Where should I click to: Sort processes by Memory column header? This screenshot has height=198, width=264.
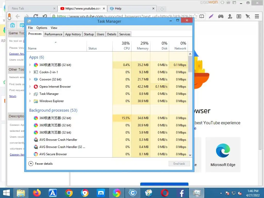[141, 46]
